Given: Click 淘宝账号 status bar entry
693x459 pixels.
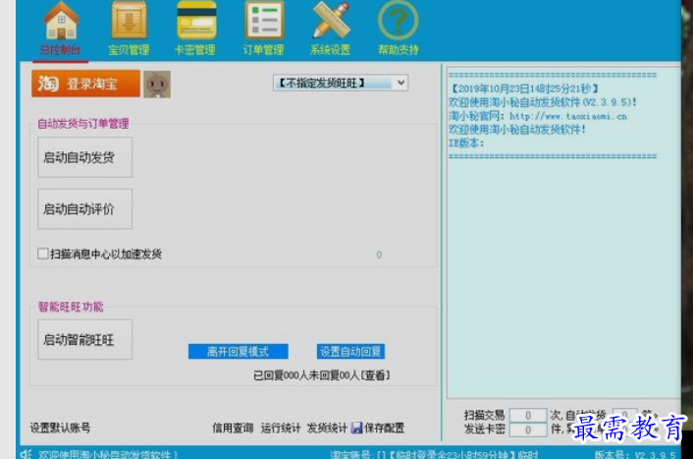Looking at the screenshot, I should click(x=434, y=454).
